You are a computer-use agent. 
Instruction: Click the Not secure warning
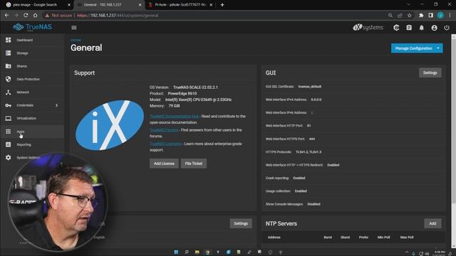(x=58, y=16)
